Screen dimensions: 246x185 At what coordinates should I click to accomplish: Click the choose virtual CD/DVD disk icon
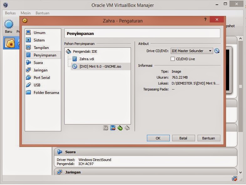point(217,51)
